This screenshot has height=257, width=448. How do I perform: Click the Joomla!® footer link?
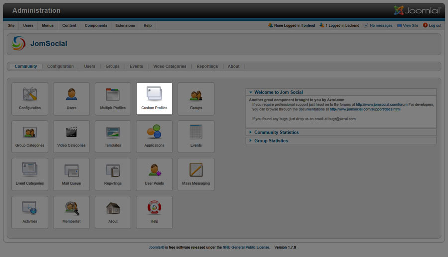pos(156,247)
